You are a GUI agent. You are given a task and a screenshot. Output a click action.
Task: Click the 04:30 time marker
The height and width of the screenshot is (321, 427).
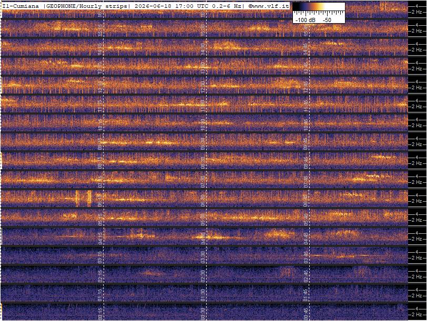click(202, 239)
